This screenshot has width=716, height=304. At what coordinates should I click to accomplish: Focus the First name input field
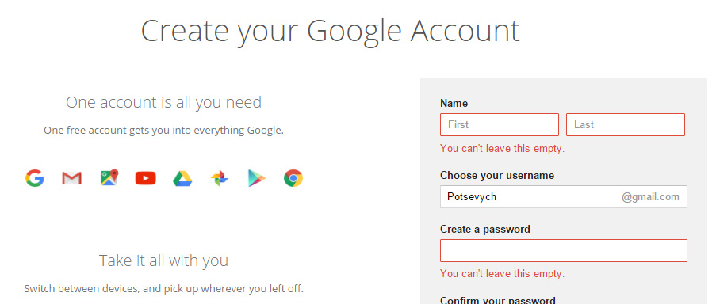[x=500, y=124]
